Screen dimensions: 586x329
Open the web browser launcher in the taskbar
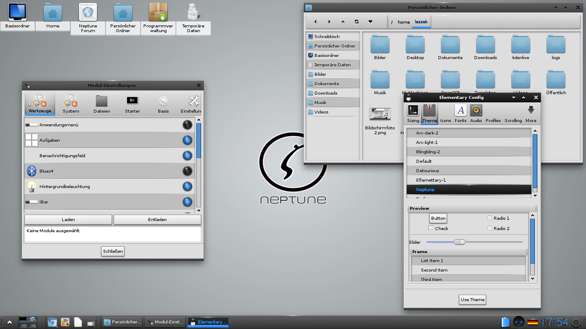coord(52,322)
